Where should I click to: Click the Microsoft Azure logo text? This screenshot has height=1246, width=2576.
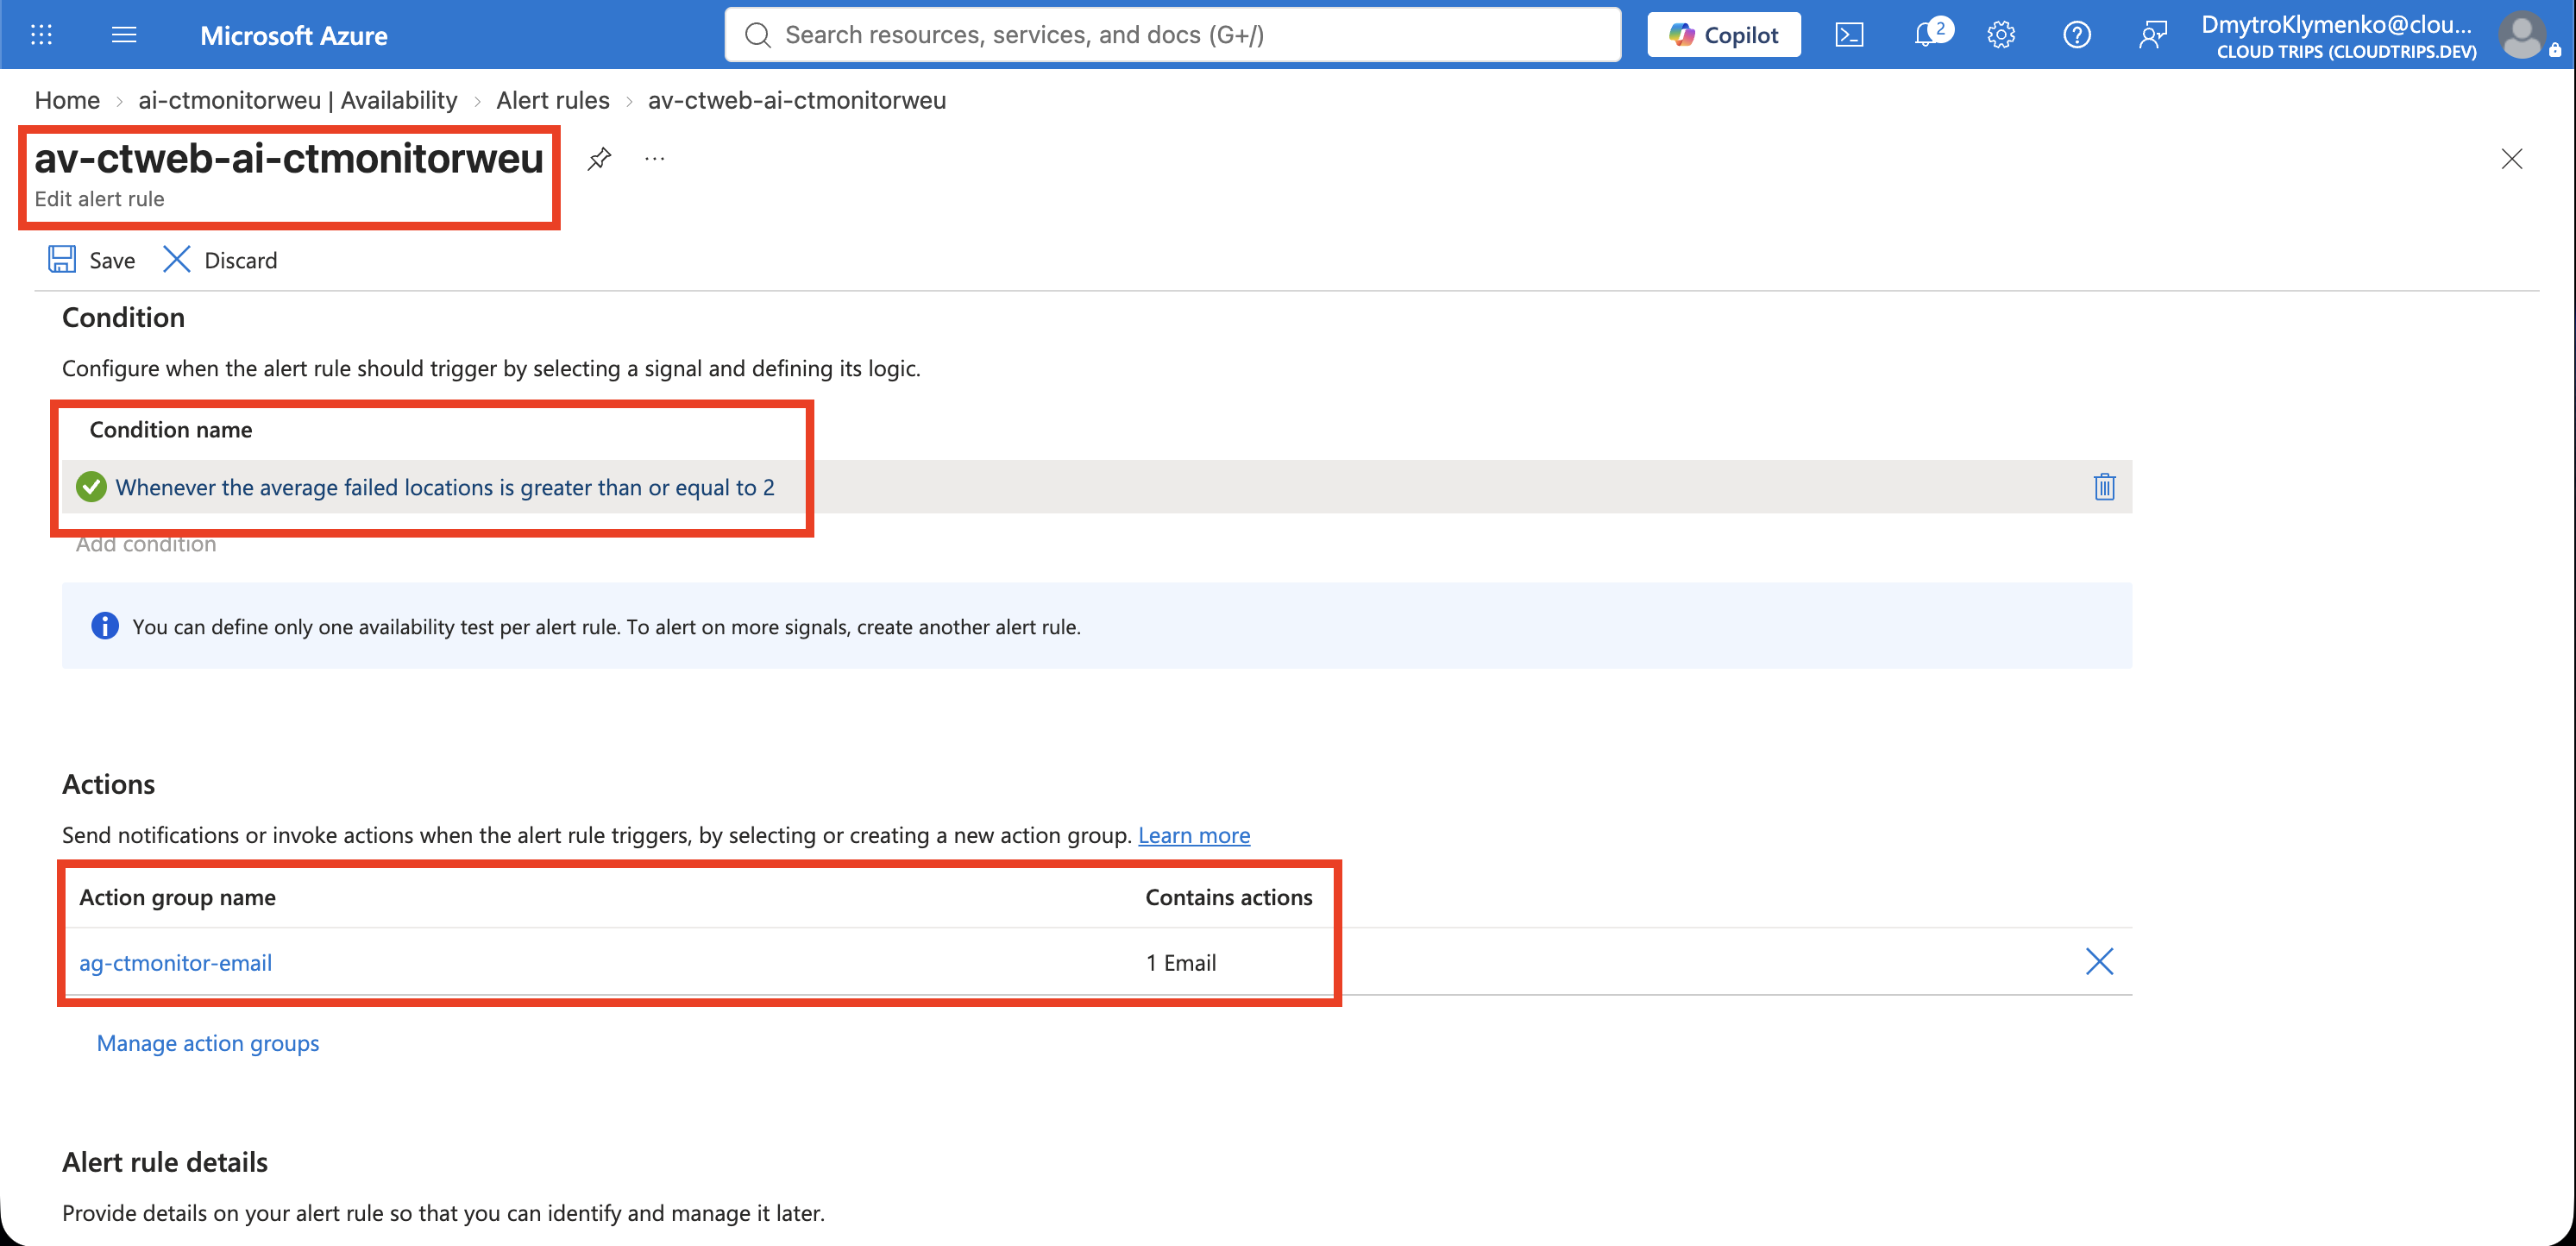pos(294,35)
